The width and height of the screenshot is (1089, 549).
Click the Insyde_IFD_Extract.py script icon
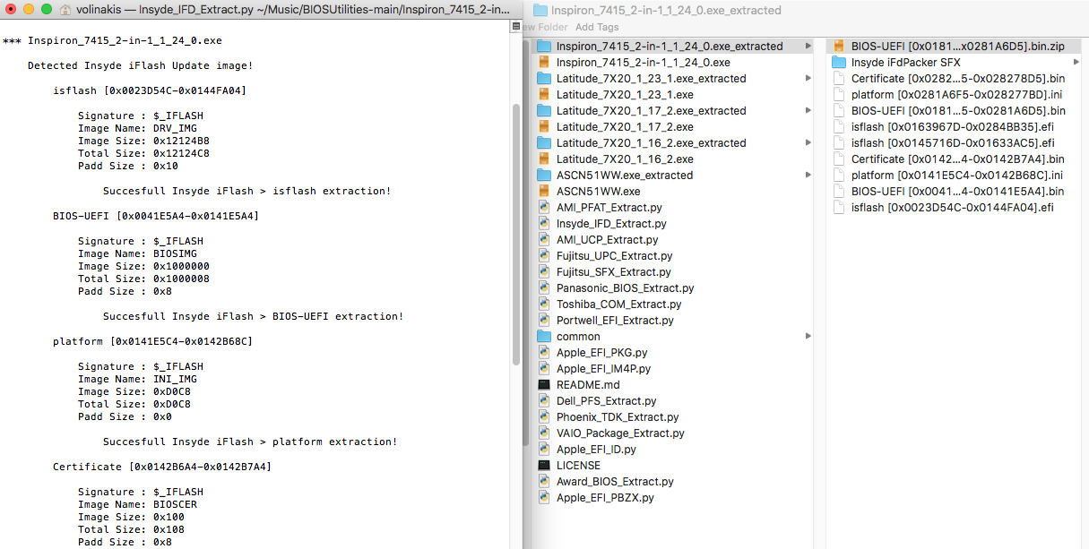tap(544, 224)
